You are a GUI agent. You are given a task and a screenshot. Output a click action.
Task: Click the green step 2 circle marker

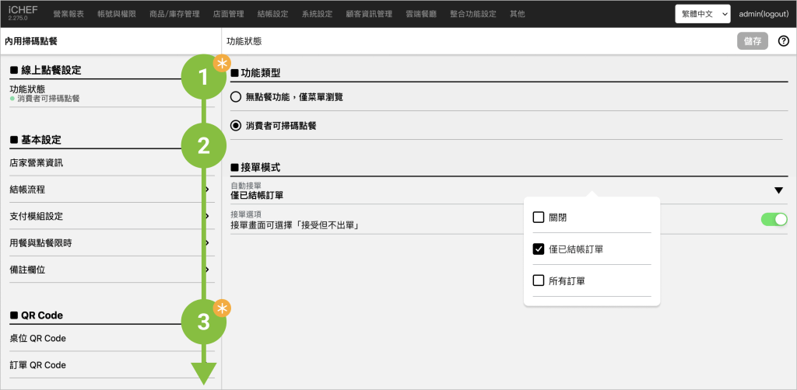coord(203,145)
